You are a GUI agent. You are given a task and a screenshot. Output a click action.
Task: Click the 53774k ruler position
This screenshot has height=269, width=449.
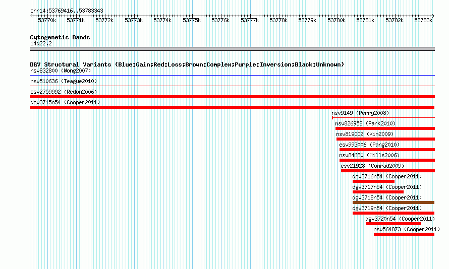[162, 20]
